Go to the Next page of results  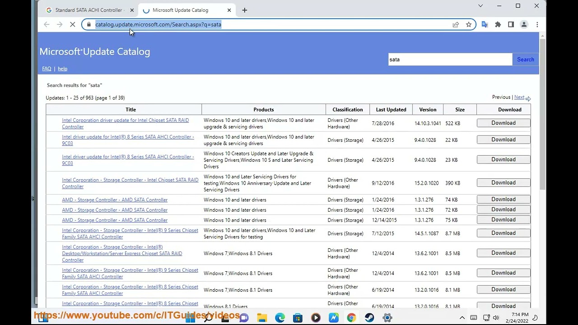519,97
